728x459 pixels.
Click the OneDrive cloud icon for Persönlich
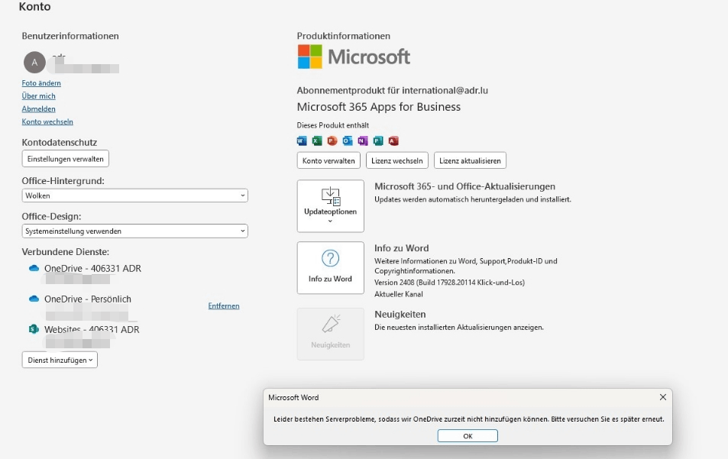pyautogui.click(x=34, y=299)
